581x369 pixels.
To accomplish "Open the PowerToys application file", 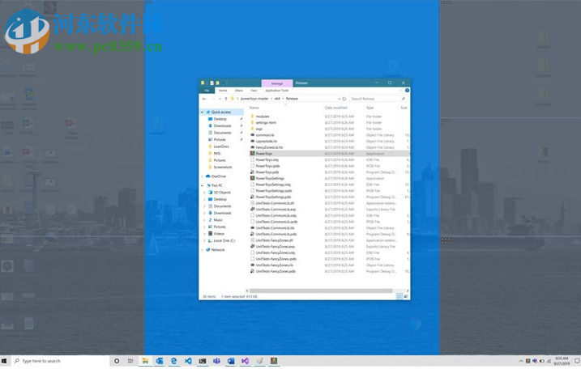I will pyautogui.click(x=264, y=154).
